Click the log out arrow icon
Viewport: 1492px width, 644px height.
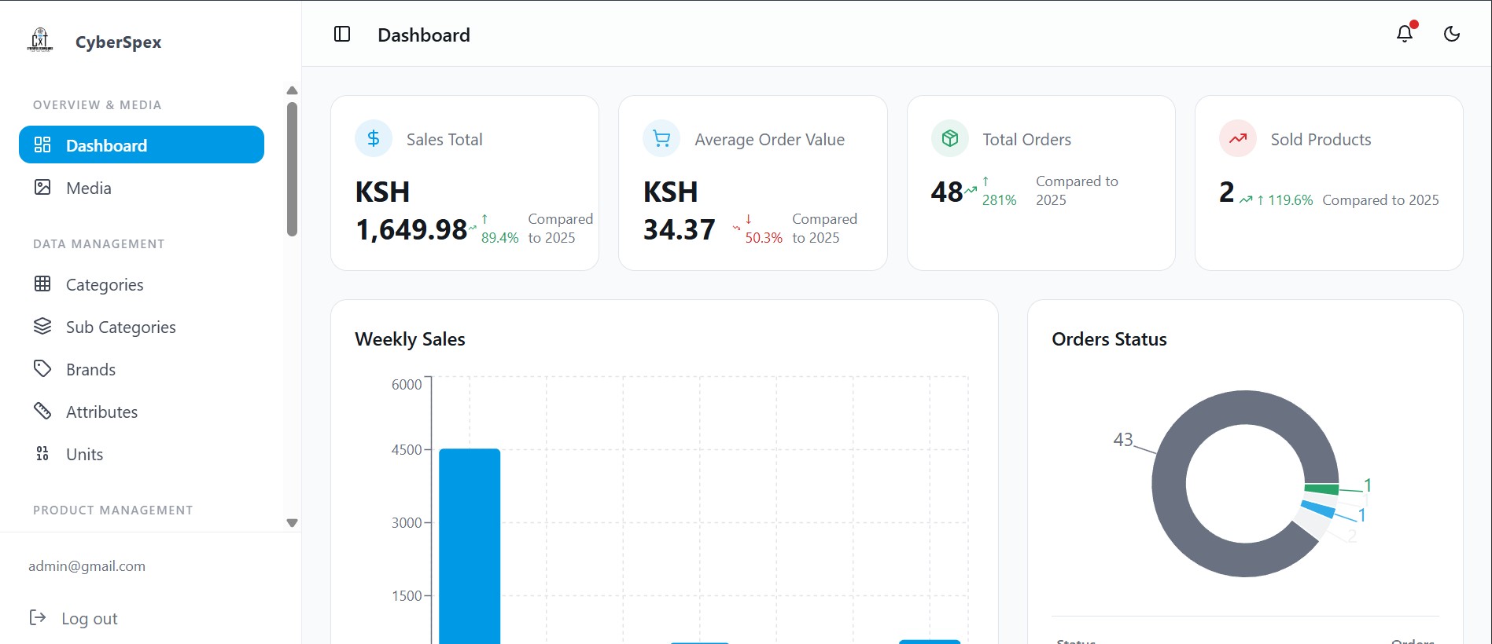[38, 617]
